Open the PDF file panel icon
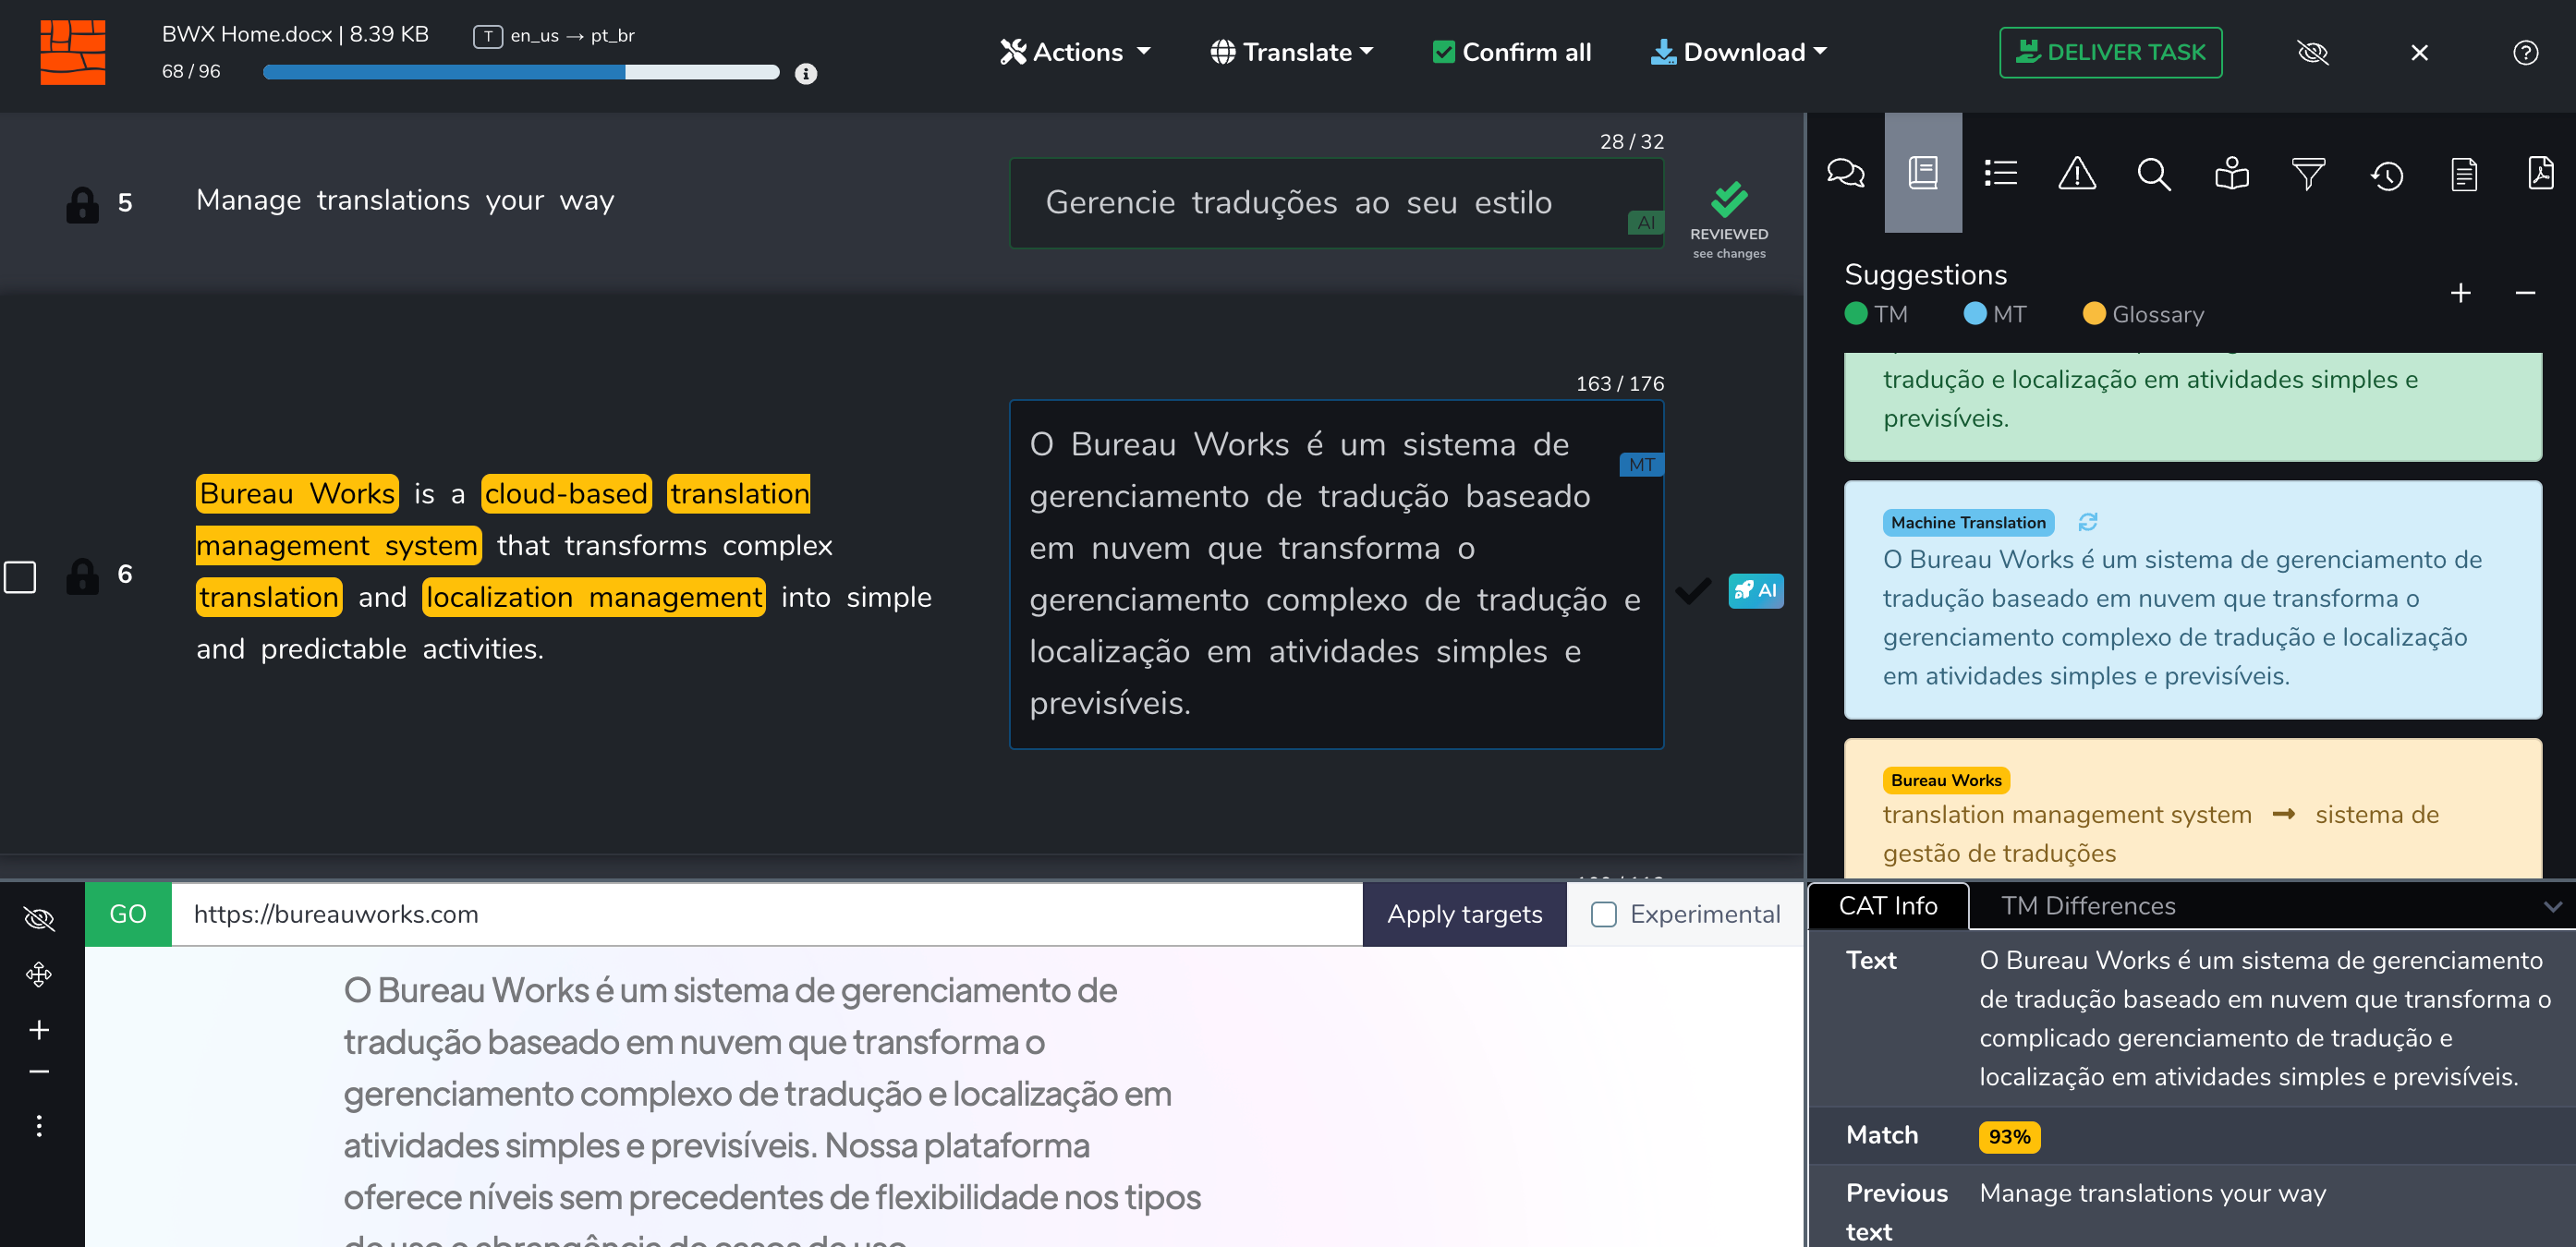Viewport: 2576px width, 1247px height. tap(2540, 173)
